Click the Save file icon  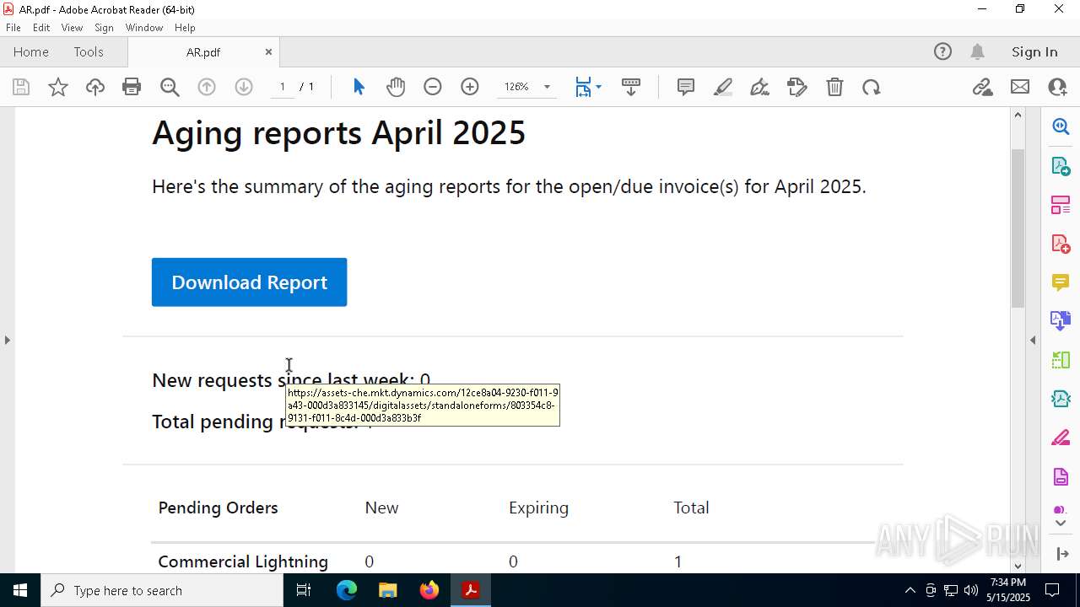(x=21, y=87)
